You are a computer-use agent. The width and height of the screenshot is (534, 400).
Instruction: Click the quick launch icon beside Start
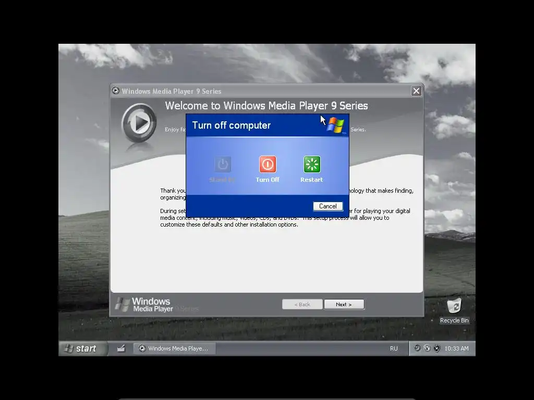pyautogui.click(x=121, y=348)
